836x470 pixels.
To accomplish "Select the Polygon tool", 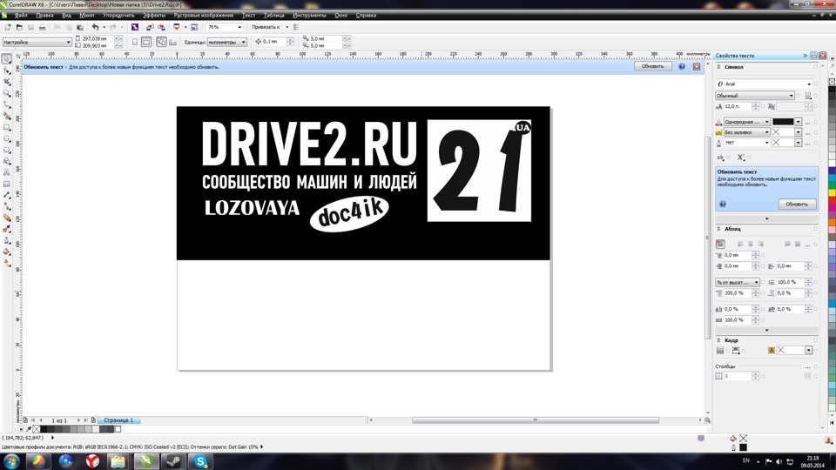I will click(x=7, y=150).
